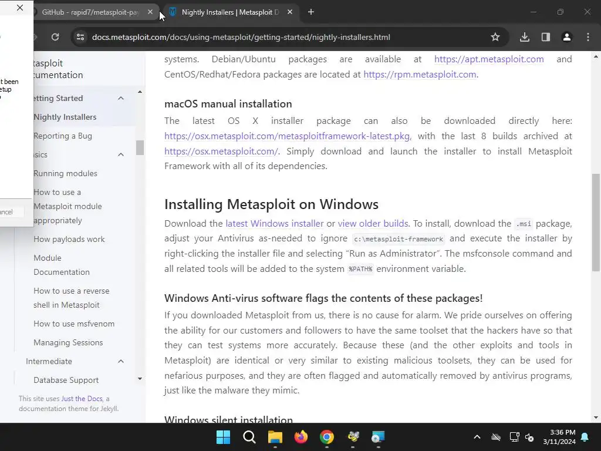The width and height of the screenshot is (601, 451).
Task: Open the installer app icon in taskbar
Action: (x=379, y=437)
